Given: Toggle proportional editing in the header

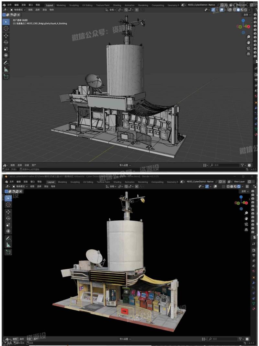Looking at the screenshot, I should click(x=137, y=10).
